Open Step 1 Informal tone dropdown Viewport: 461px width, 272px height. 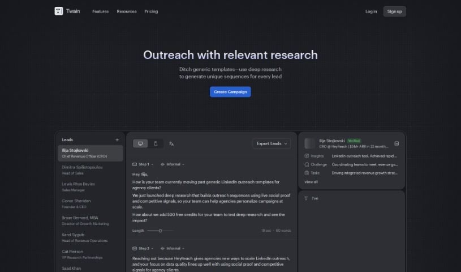pos(173,164)
